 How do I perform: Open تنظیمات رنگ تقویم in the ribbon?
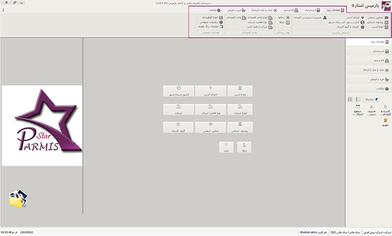coord(210,27)
